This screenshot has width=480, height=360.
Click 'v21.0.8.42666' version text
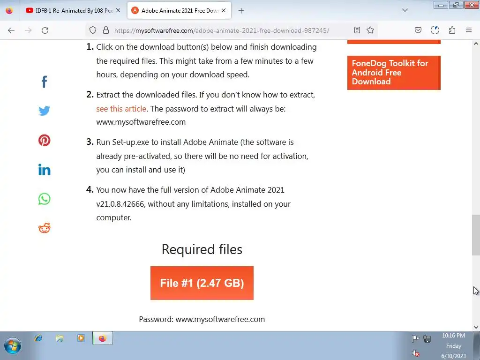pyautogui.click(x=120, y=204)
